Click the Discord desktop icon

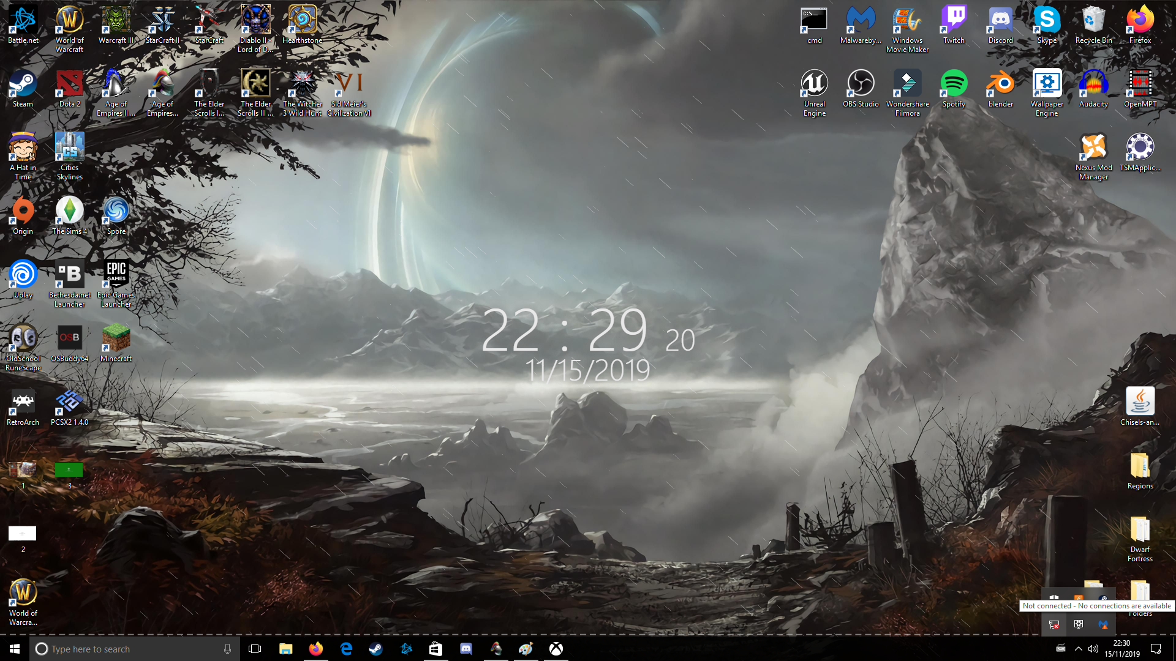(x=1001, y=26)
